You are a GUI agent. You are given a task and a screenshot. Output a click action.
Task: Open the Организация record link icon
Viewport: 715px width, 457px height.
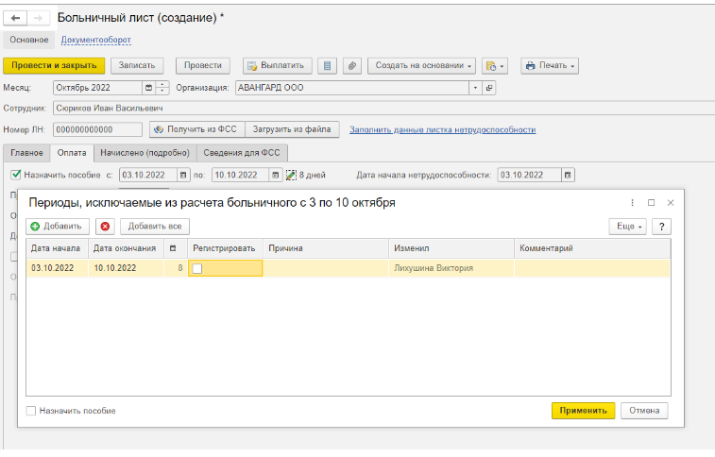(489, 88)
